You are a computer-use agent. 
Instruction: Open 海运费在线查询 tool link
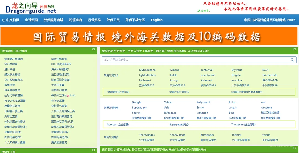[x=14, y=59]
